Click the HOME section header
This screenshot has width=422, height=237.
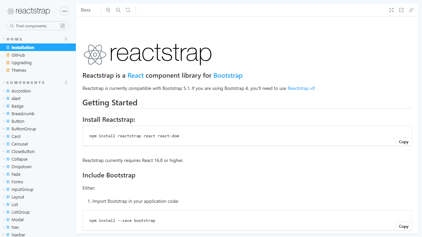(15, 39)
